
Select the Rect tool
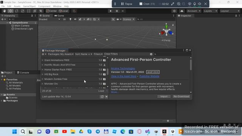click(x=29, y=11)
